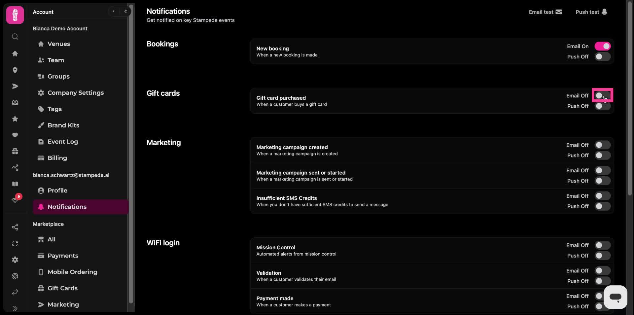The width and height of the screenshot is (634, 315).
Task: Send an Email test notification
Action: pyautogui.click(x=545, y=12)
